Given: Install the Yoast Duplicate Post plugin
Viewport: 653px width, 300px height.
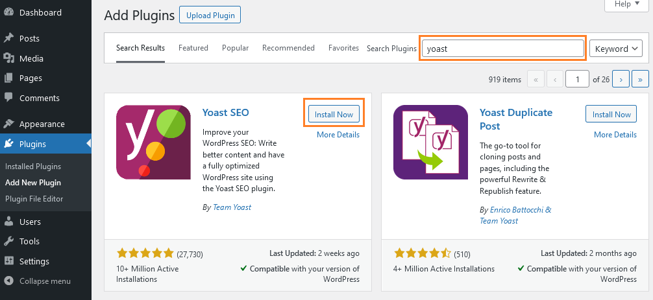Looking at the screenshot, I should [x=611, y=114].
